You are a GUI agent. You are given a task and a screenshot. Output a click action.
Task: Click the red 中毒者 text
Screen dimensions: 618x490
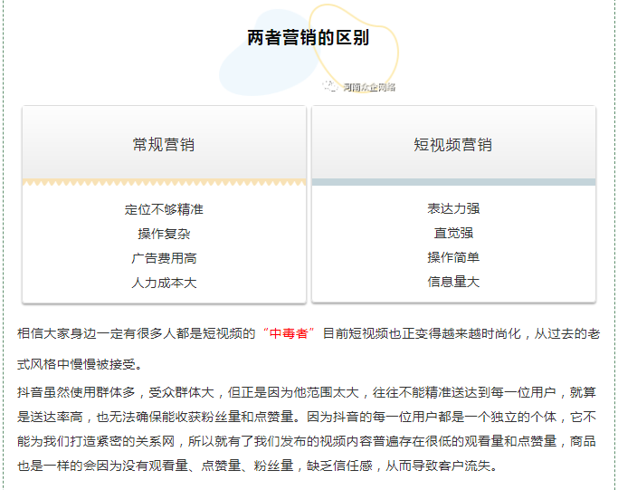(x=289, y=334)
